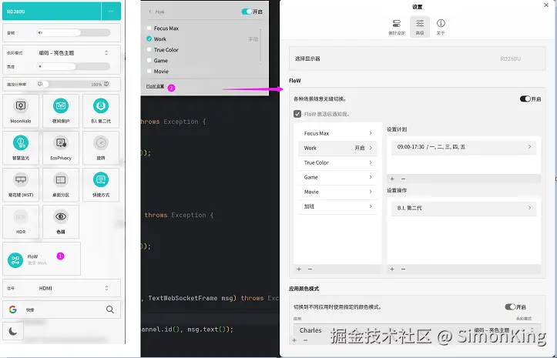Adjust the 缩放分辨率 zoom slider
Viewport: 557px width, 358px height.
tap(73, 84)
